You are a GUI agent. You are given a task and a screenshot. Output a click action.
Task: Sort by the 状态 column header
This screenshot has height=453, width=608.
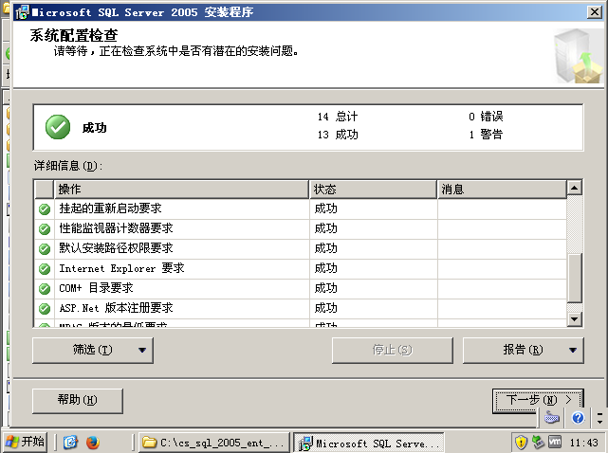[x=374, y=190]
